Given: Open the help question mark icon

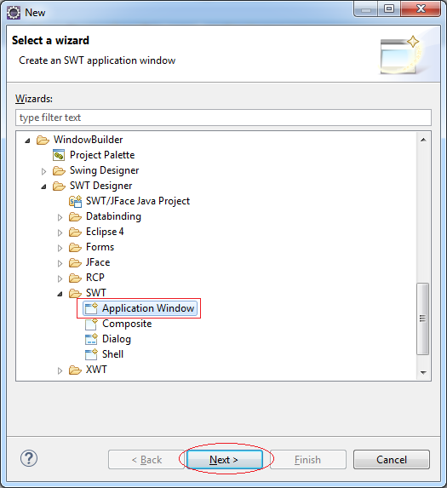Looking at the screenshot, I should click(29, 458).
